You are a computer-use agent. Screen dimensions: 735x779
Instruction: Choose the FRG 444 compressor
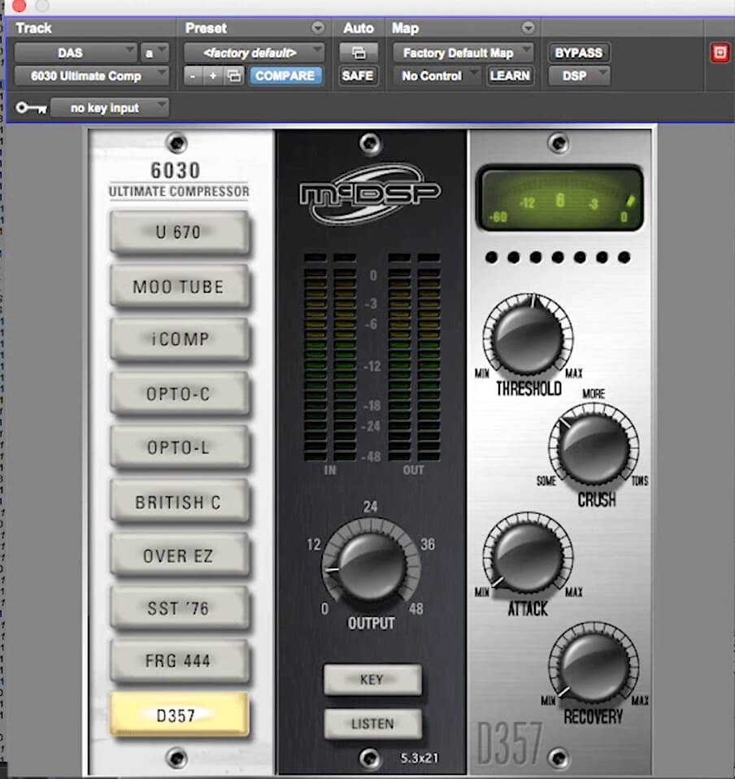pyautogui.click(x=179, y=661)
